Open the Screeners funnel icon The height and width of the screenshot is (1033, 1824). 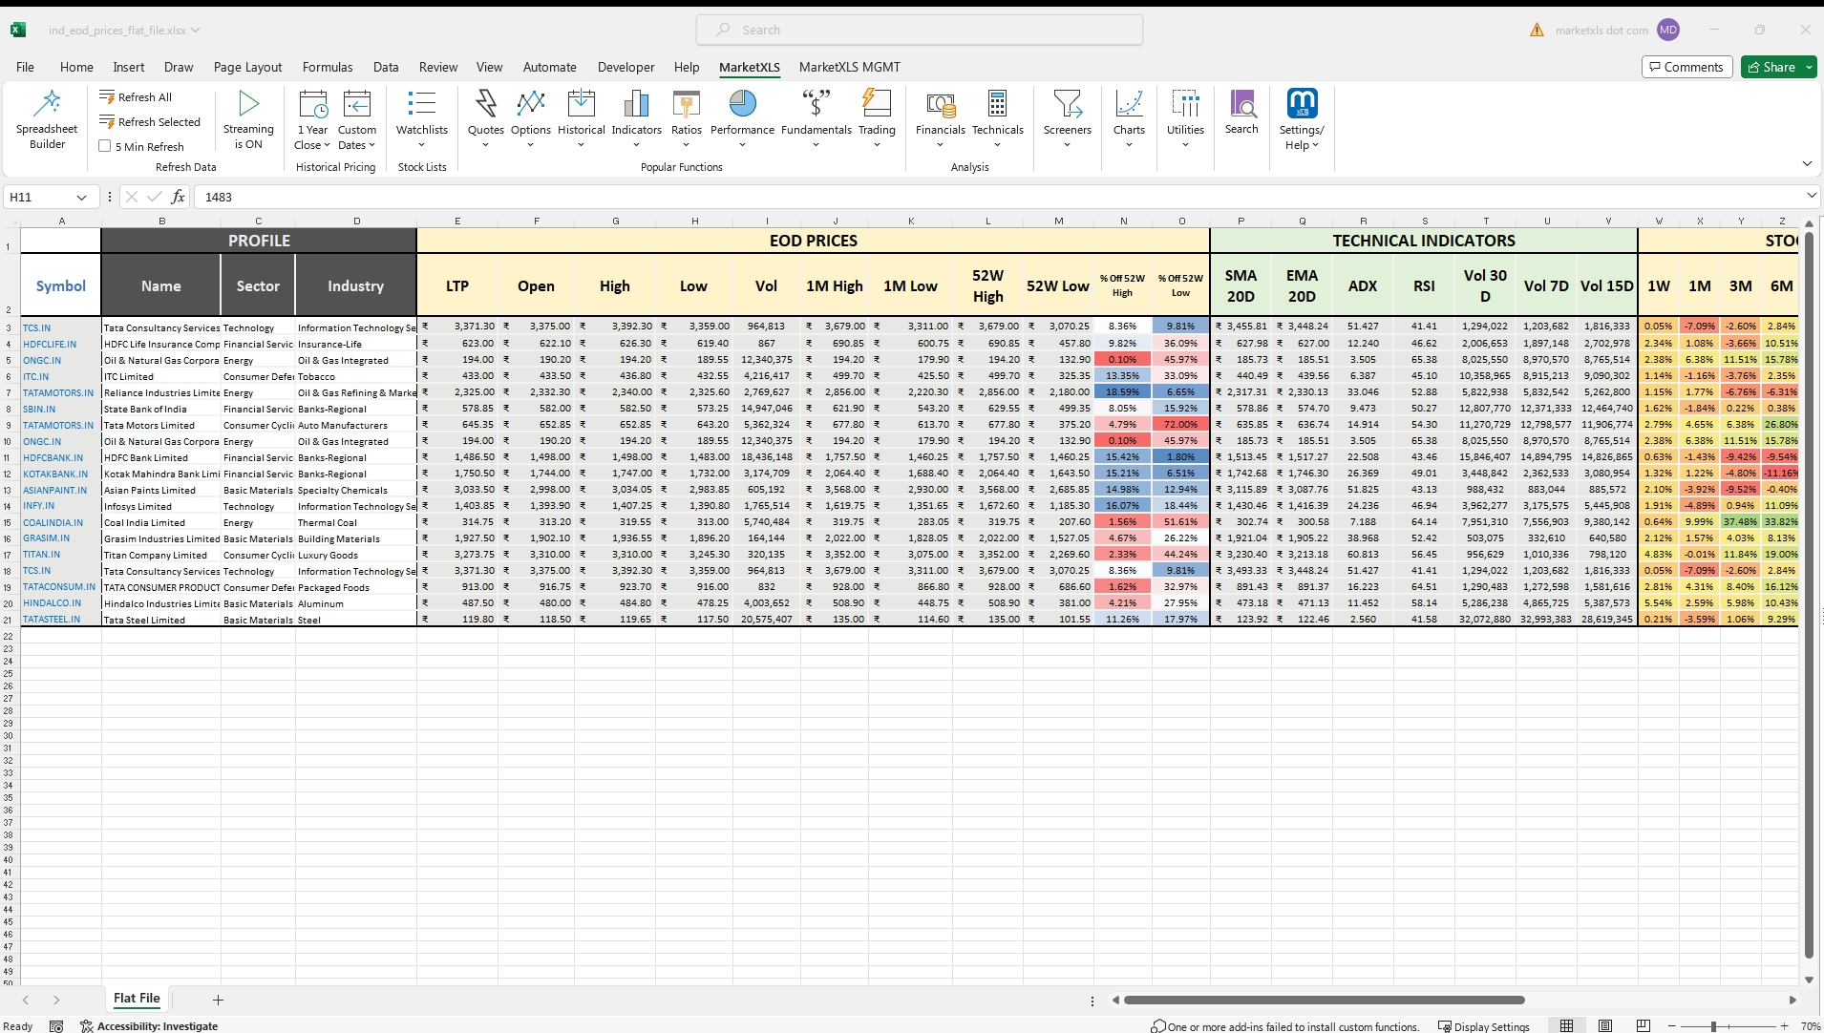click(x=1067, y=104)
